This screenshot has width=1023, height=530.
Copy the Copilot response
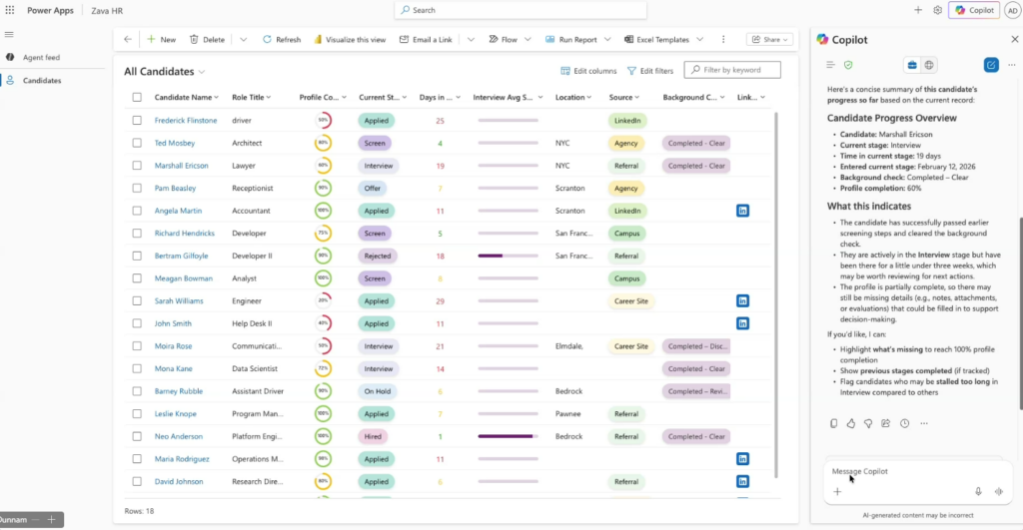tap(834, 423)
